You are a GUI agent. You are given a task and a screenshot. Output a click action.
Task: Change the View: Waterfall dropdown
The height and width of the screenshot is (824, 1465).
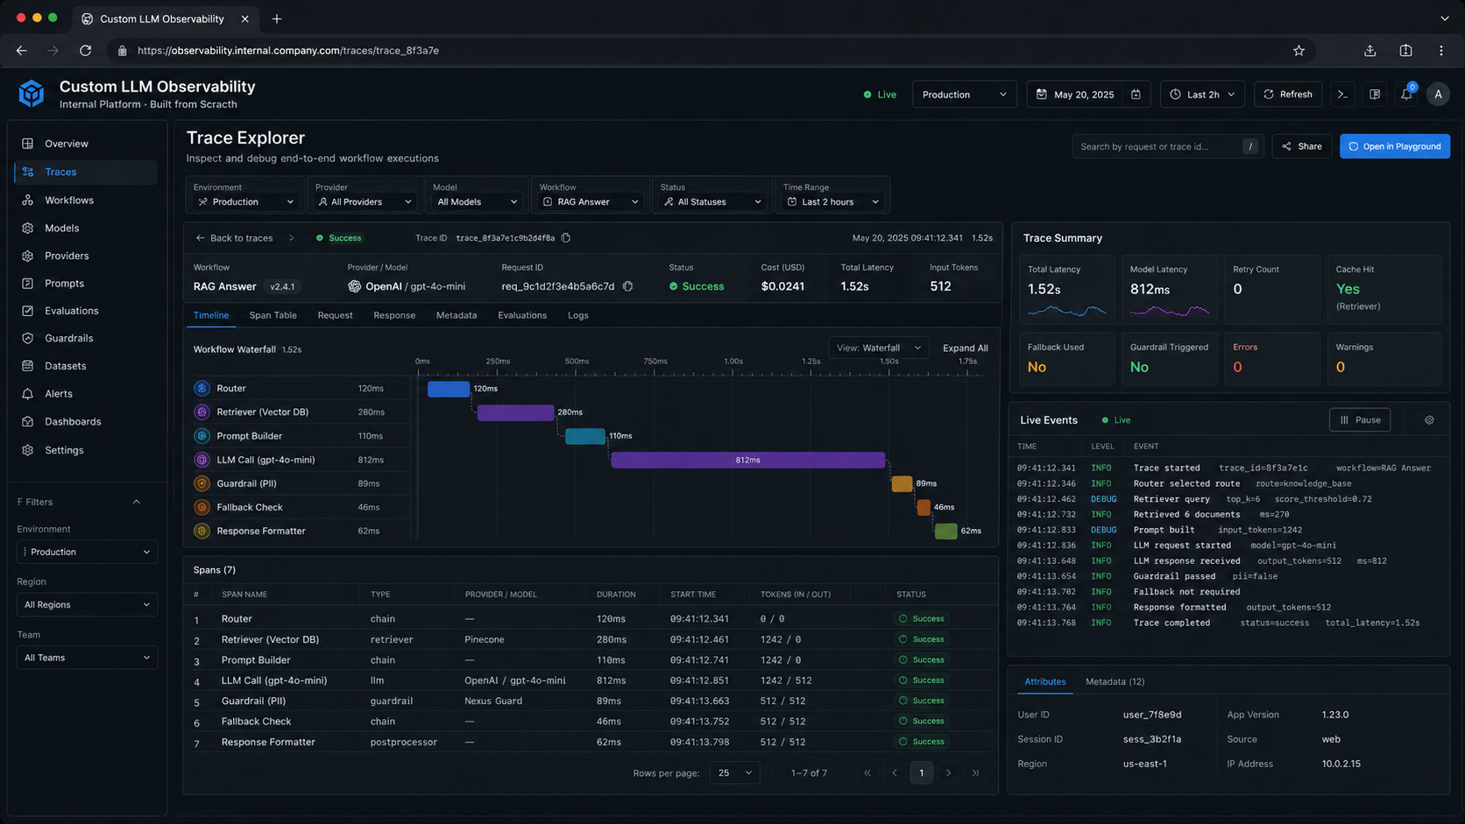(x=878, y=347)
